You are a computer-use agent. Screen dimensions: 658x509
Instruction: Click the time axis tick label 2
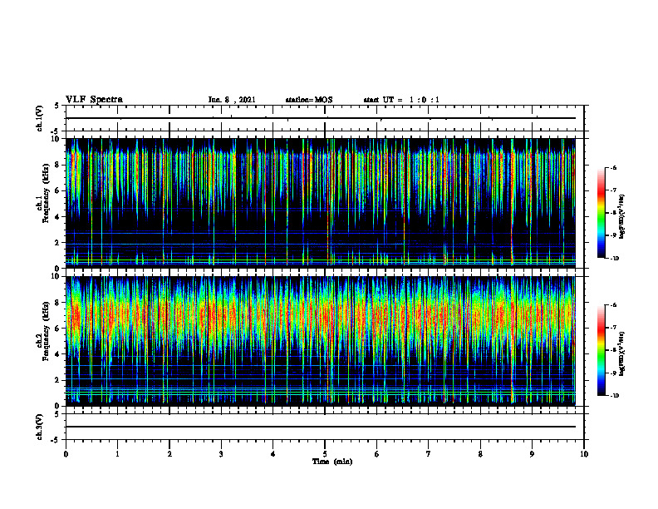click(169, 454)
